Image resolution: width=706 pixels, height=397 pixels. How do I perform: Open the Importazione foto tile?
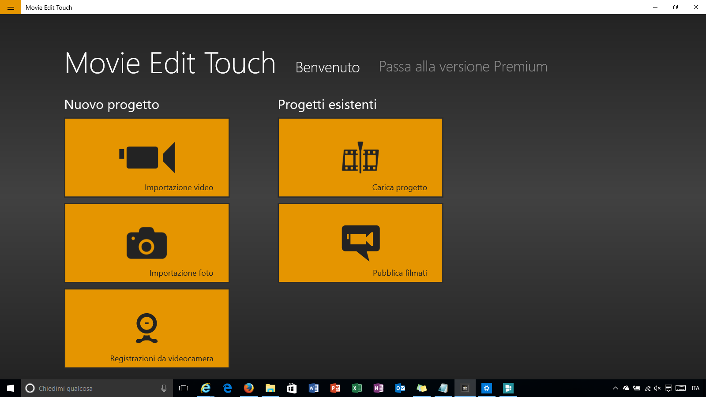(147, 243)
